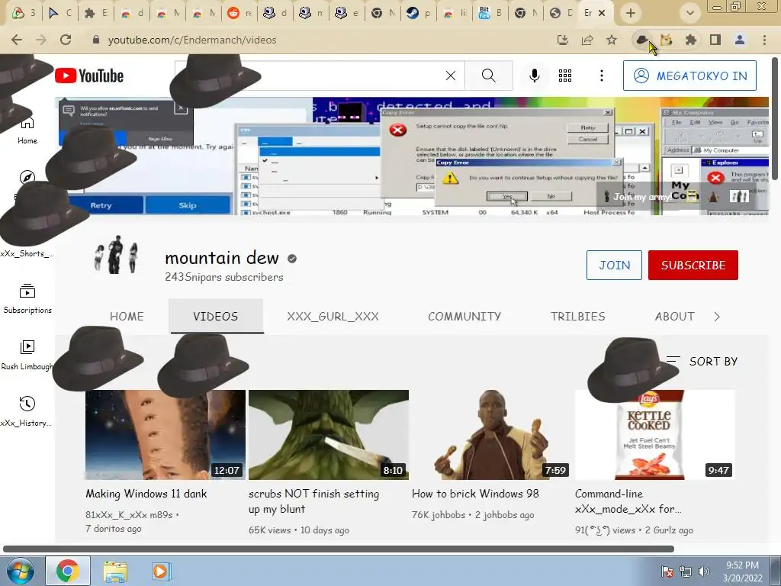Select the VIDEOS channel tab
This screenshot has width=781, height=586.
tap(216, 317)
